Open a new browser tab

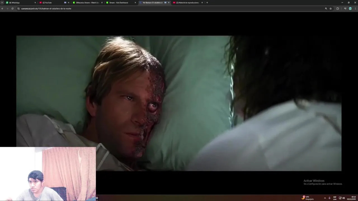click(207, 3)
